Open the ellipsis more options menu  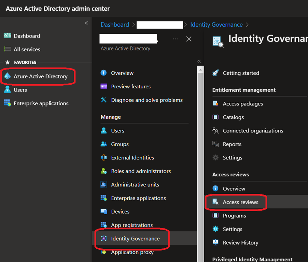click(x=175, y=39)
